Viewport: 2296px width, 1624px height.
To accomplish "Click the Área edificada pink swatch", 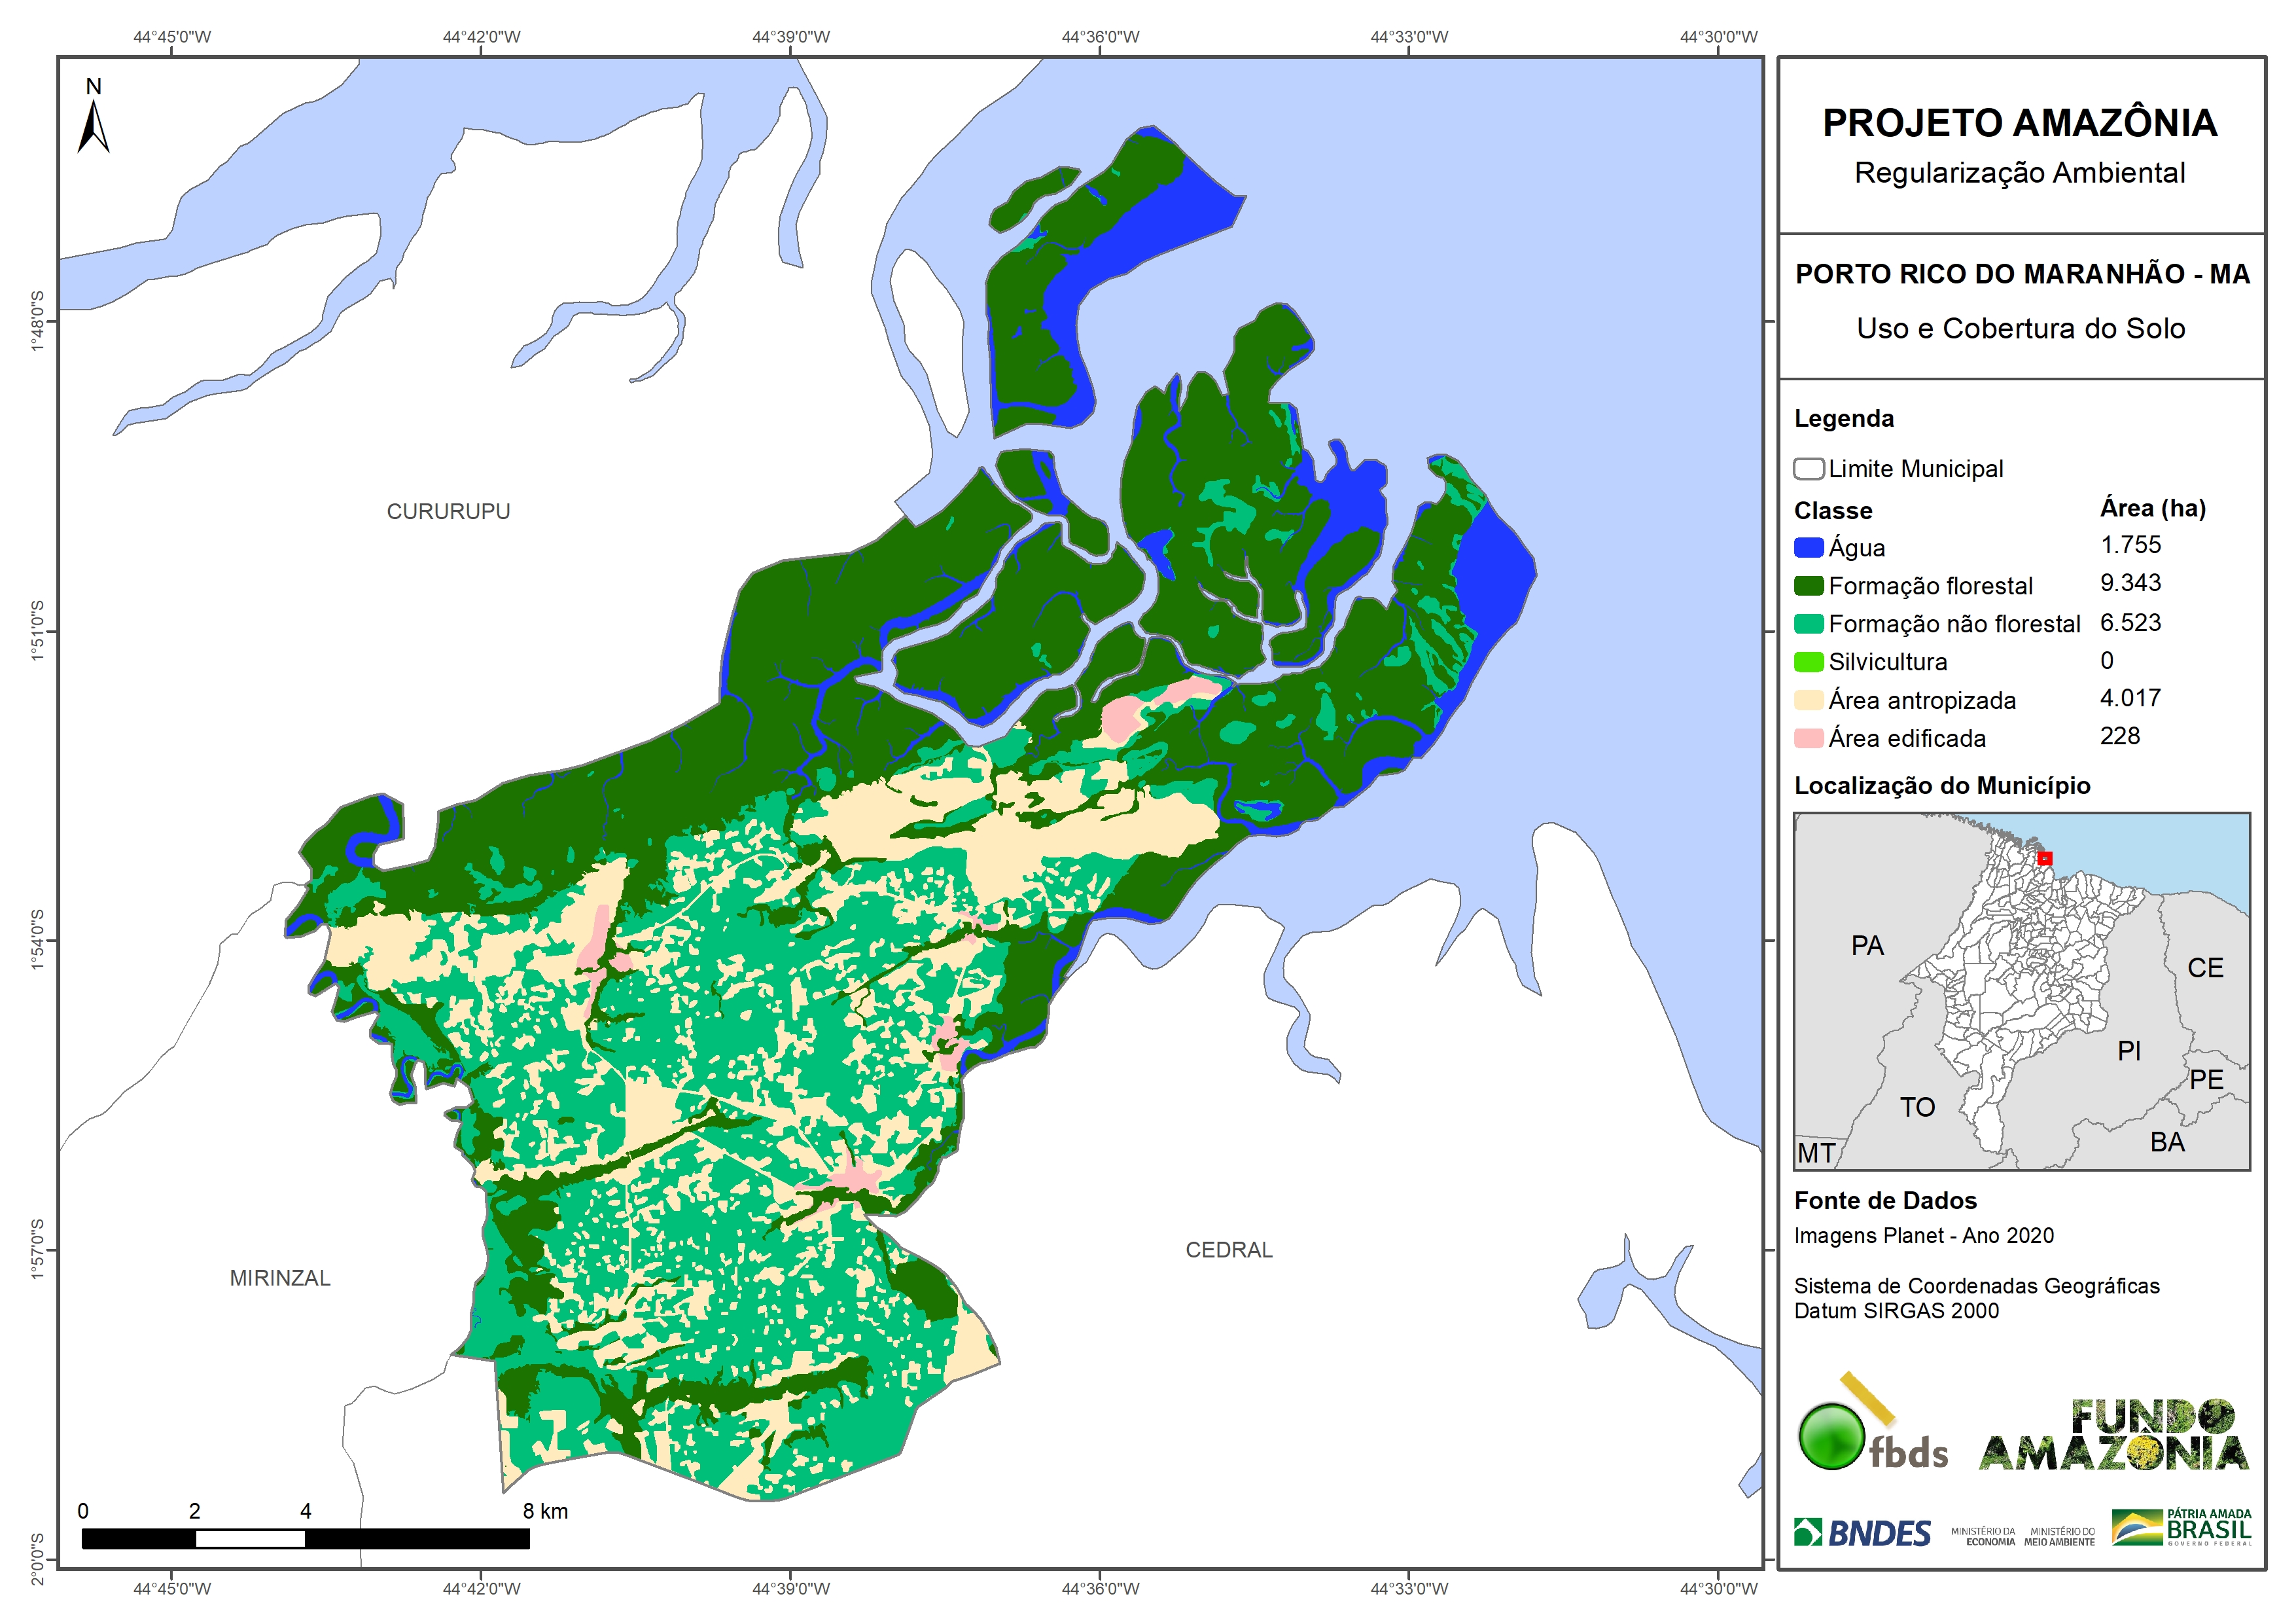I will (x=1808, y=738).
